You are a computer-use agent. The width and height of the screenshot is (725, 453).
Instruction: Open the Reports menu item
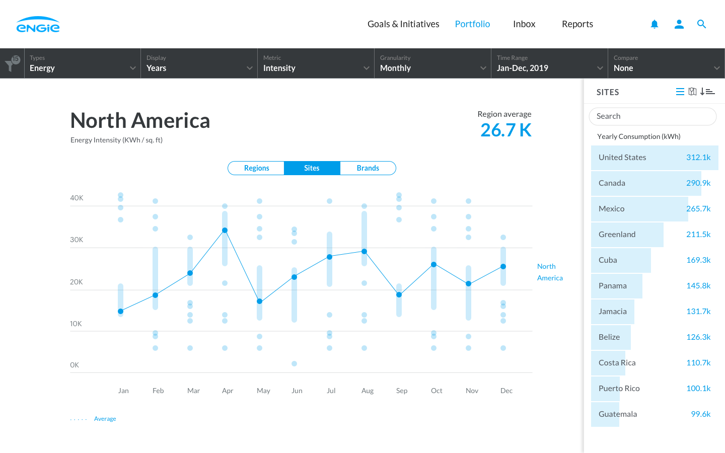tap(577, 24)
